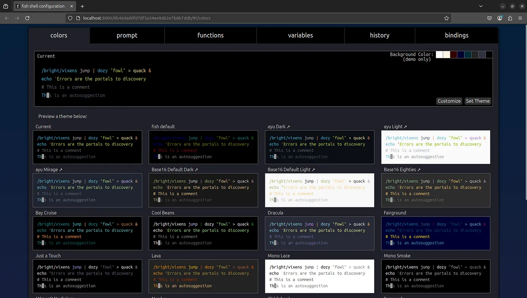Click the Customize button
Screen dimensions: 527x298
(449, 101)
